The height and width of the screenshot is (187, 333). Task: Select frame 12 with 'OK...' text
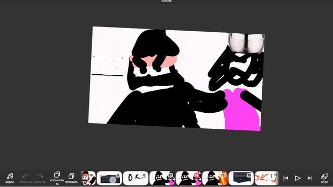(135, 178)
